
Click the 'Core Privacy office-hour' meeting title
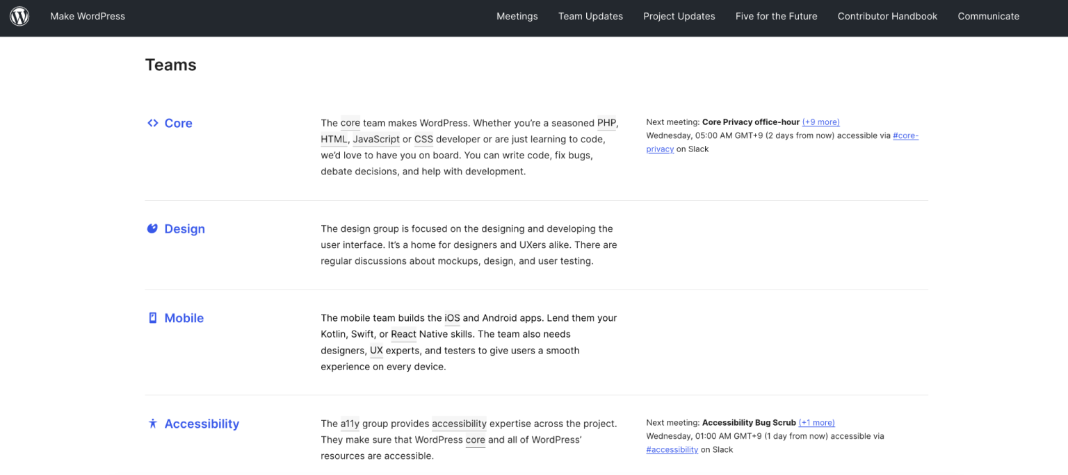[751, 122]
